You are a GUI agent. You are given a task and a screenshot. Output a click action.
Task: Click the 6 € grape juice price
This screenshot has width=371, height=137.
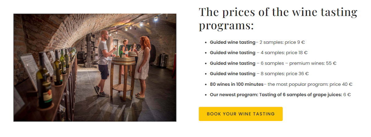[x=347, y=95]
